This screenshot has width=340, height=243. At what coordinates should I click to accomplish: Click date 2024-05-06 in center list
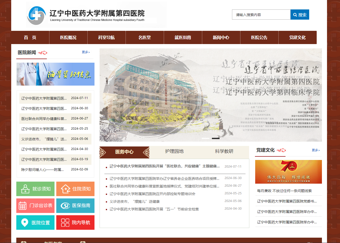tap(233, 201)
